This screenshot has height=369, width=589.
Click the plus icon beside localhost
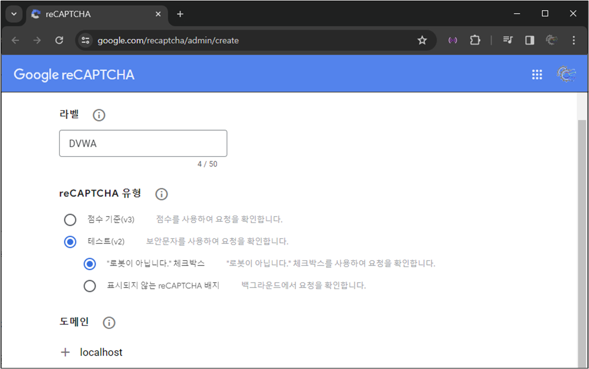(66, 353)
